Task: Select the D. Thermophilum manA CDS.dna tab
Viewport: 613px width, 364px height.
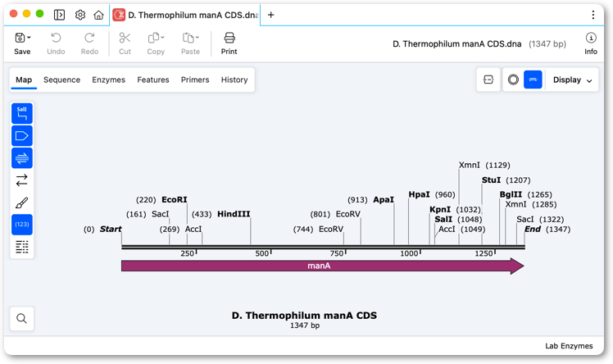Action: [185, 15]
